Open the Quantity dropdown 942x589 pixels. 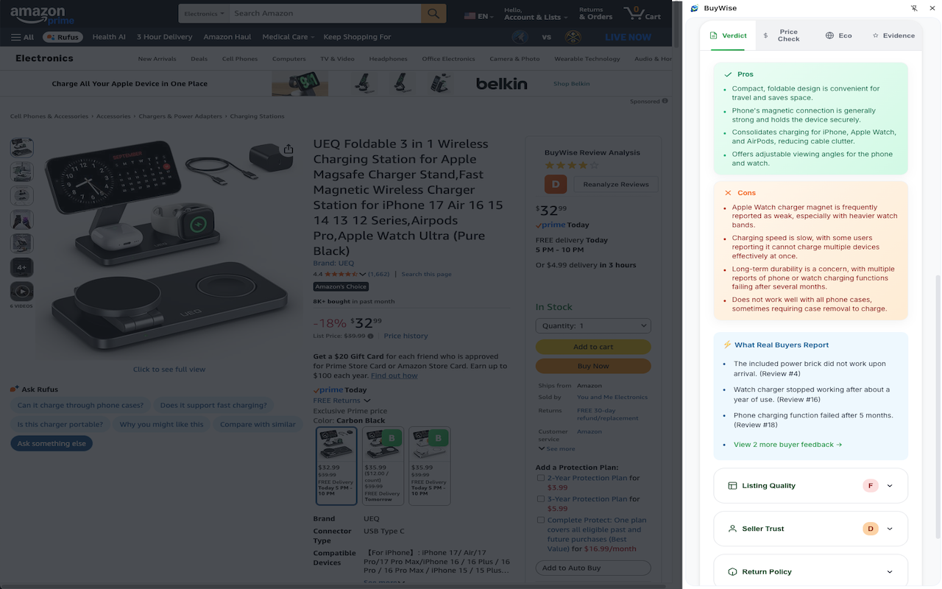tap(593, 325)
